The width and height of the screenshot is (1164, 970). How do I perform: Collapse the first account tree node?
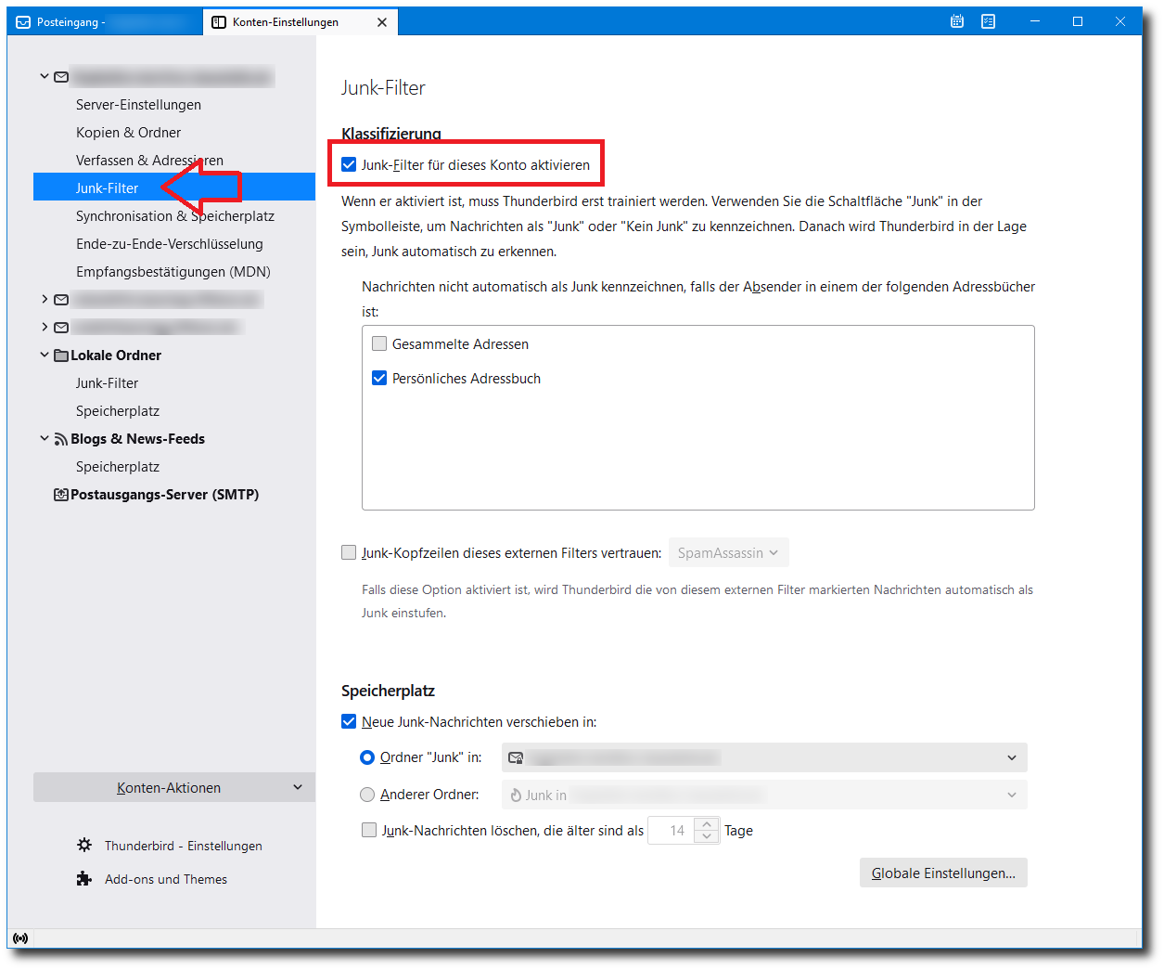(x=44, y=76)
